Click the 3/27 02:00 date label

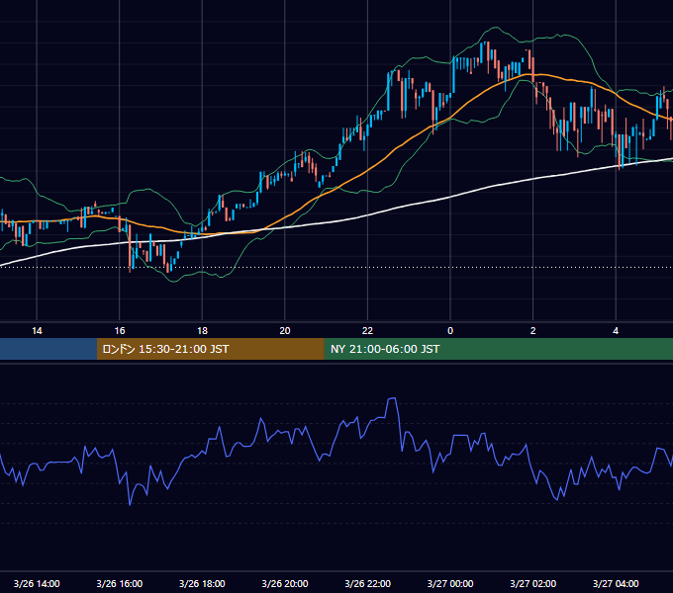coord(533,583)
